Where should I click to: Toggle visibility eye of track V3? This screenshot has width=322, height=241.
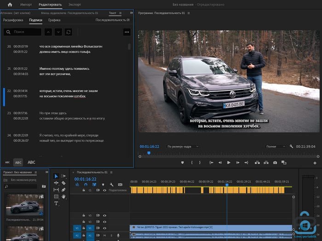tap(104, 215)
